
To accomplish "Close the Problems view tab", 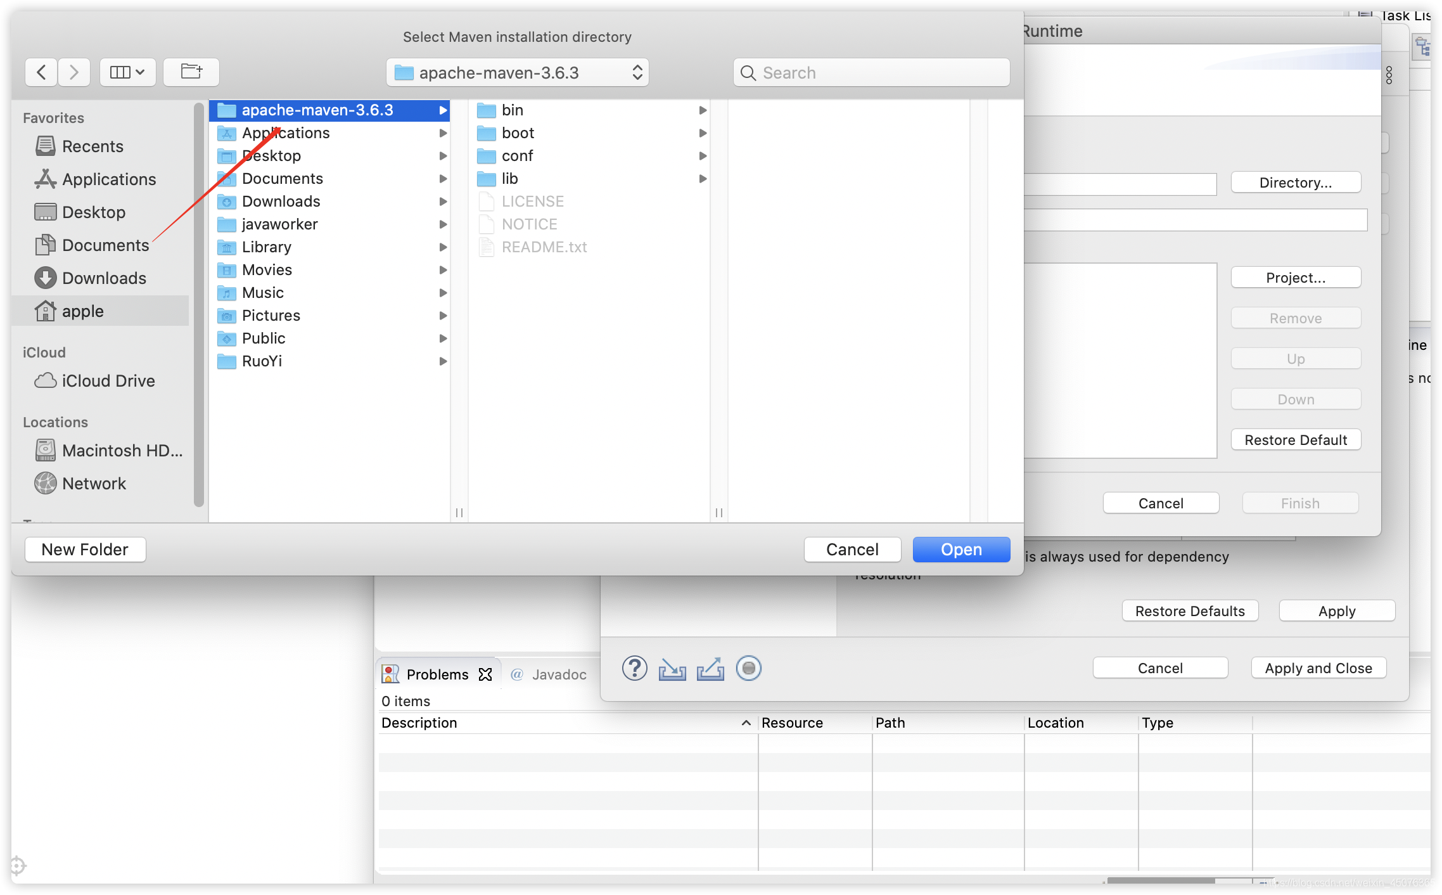I will coord(485,674).
